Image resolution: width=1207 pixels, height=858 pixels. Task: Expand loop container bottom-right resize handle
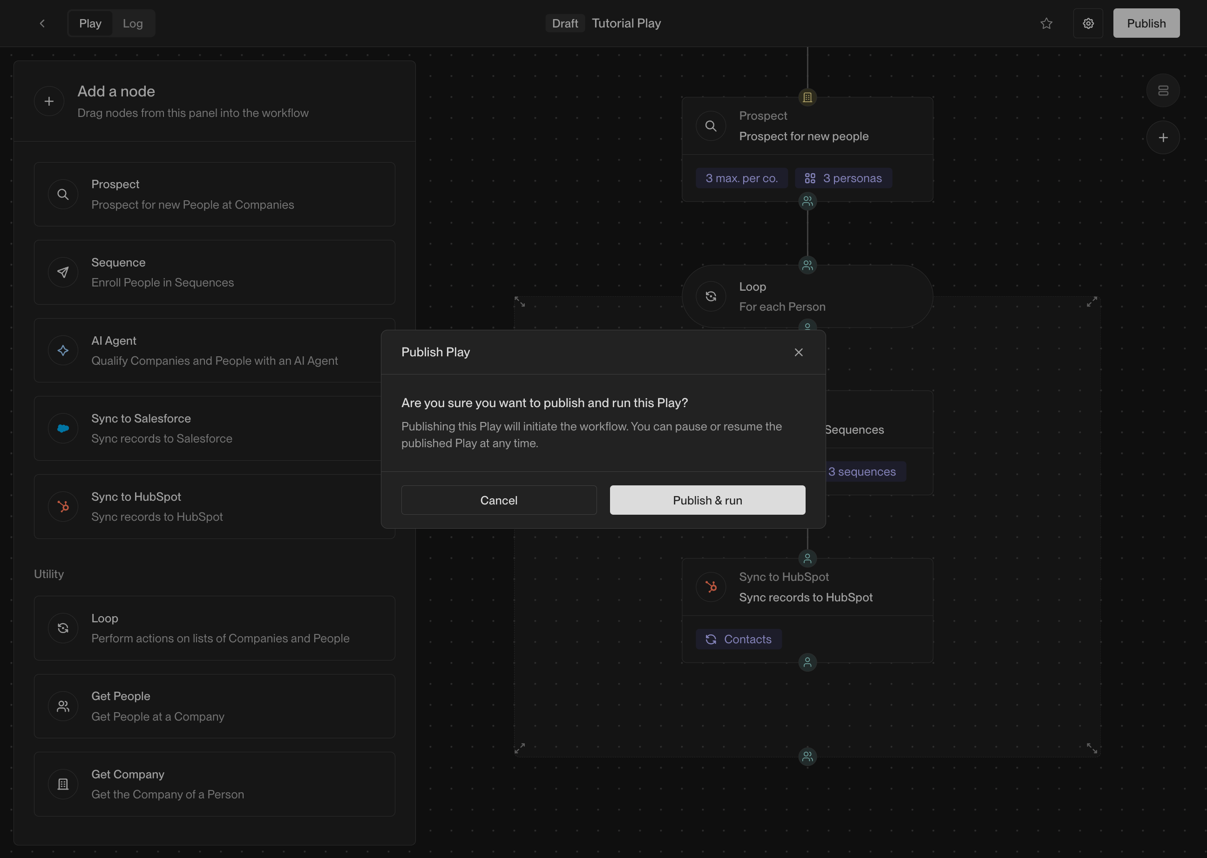tap(1092, 748)
